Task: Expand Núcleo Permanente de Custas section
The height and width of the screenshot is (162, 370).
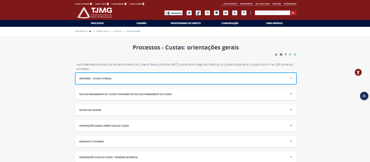Action: (x=186, y=94)
